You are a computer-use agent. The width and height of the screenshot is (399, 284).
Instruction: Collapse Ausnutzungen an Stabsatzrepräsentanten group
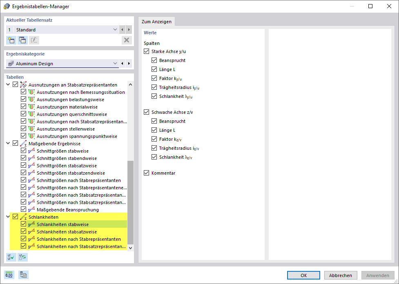(8, 84)
